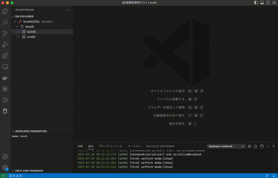The width and height of the screenshot is (278, 178).
Task: Open the Extensions view
Action: 5,56
